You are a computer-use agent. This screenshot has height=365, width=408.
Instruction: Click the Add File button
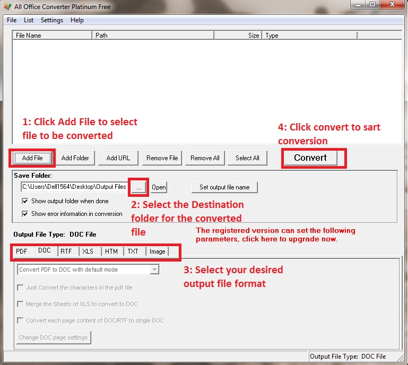[x=32, y=158]
